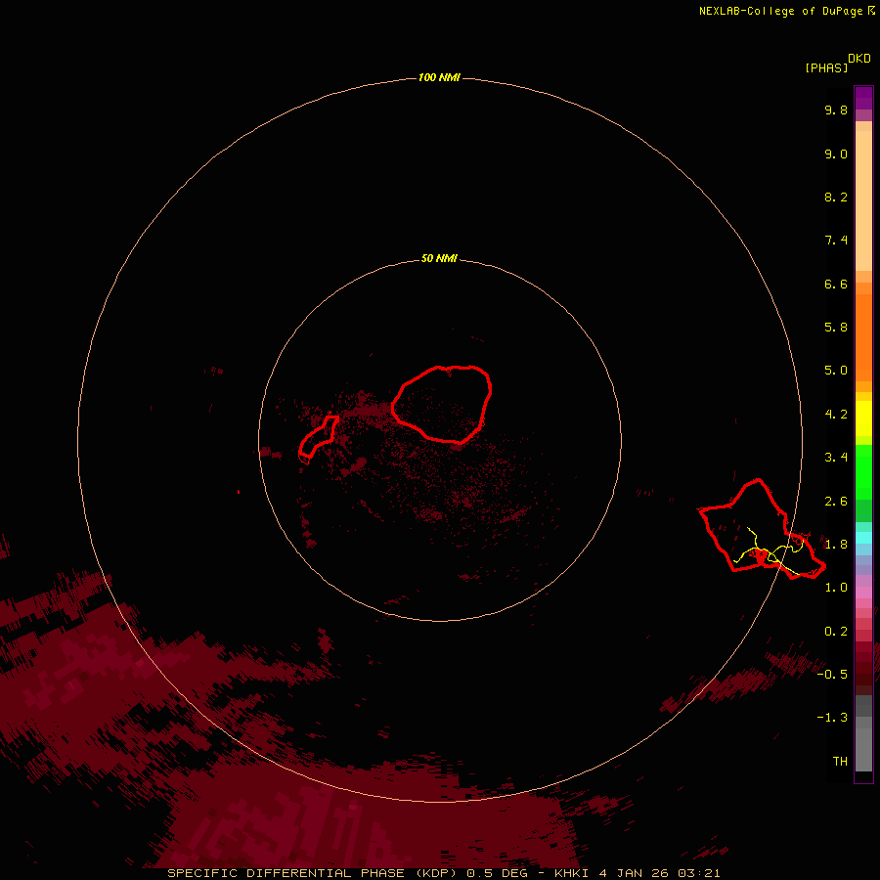Click the 6.6 value on color scale
Image resolution: width=880 pixels, height=880 pixels.
836,285
